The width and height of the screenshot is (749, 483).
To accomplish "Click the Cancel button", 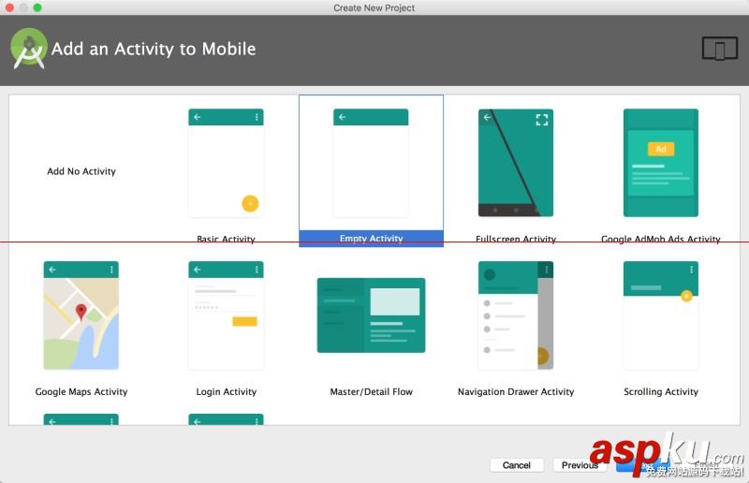I will (517, 465).
